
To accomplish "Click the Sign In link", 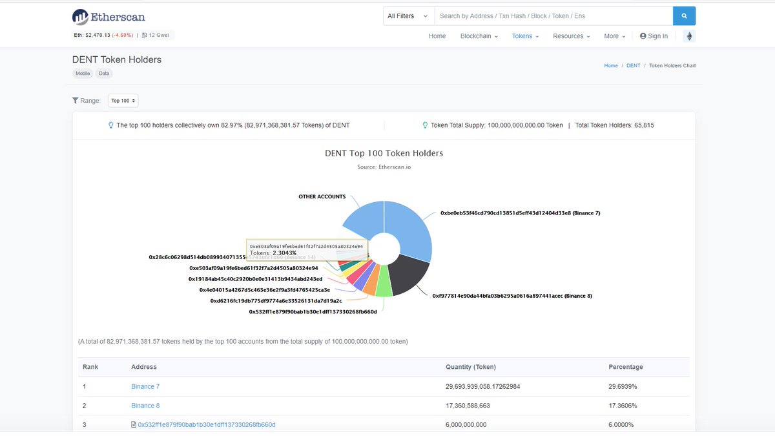I will click(x=654, y=36).
